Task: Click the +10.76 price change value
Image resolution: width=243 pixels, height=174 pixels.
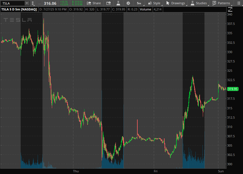Action: (64, 2)
